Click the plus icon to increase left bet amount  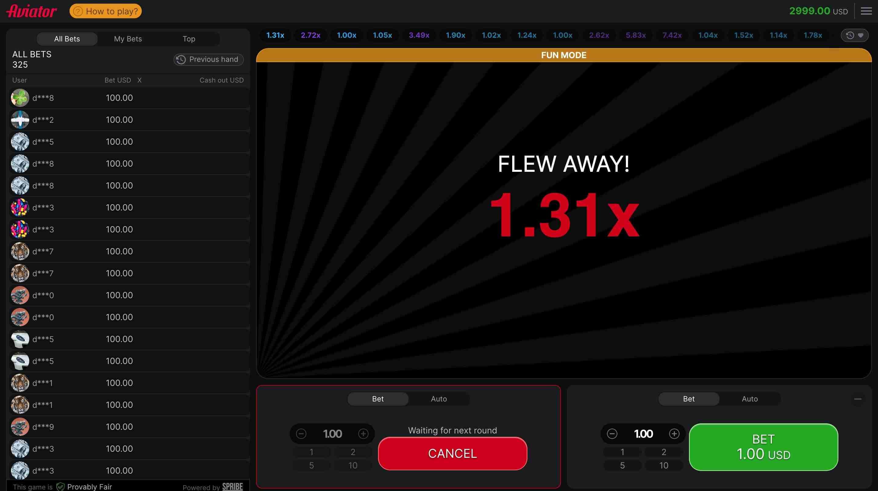363,434
